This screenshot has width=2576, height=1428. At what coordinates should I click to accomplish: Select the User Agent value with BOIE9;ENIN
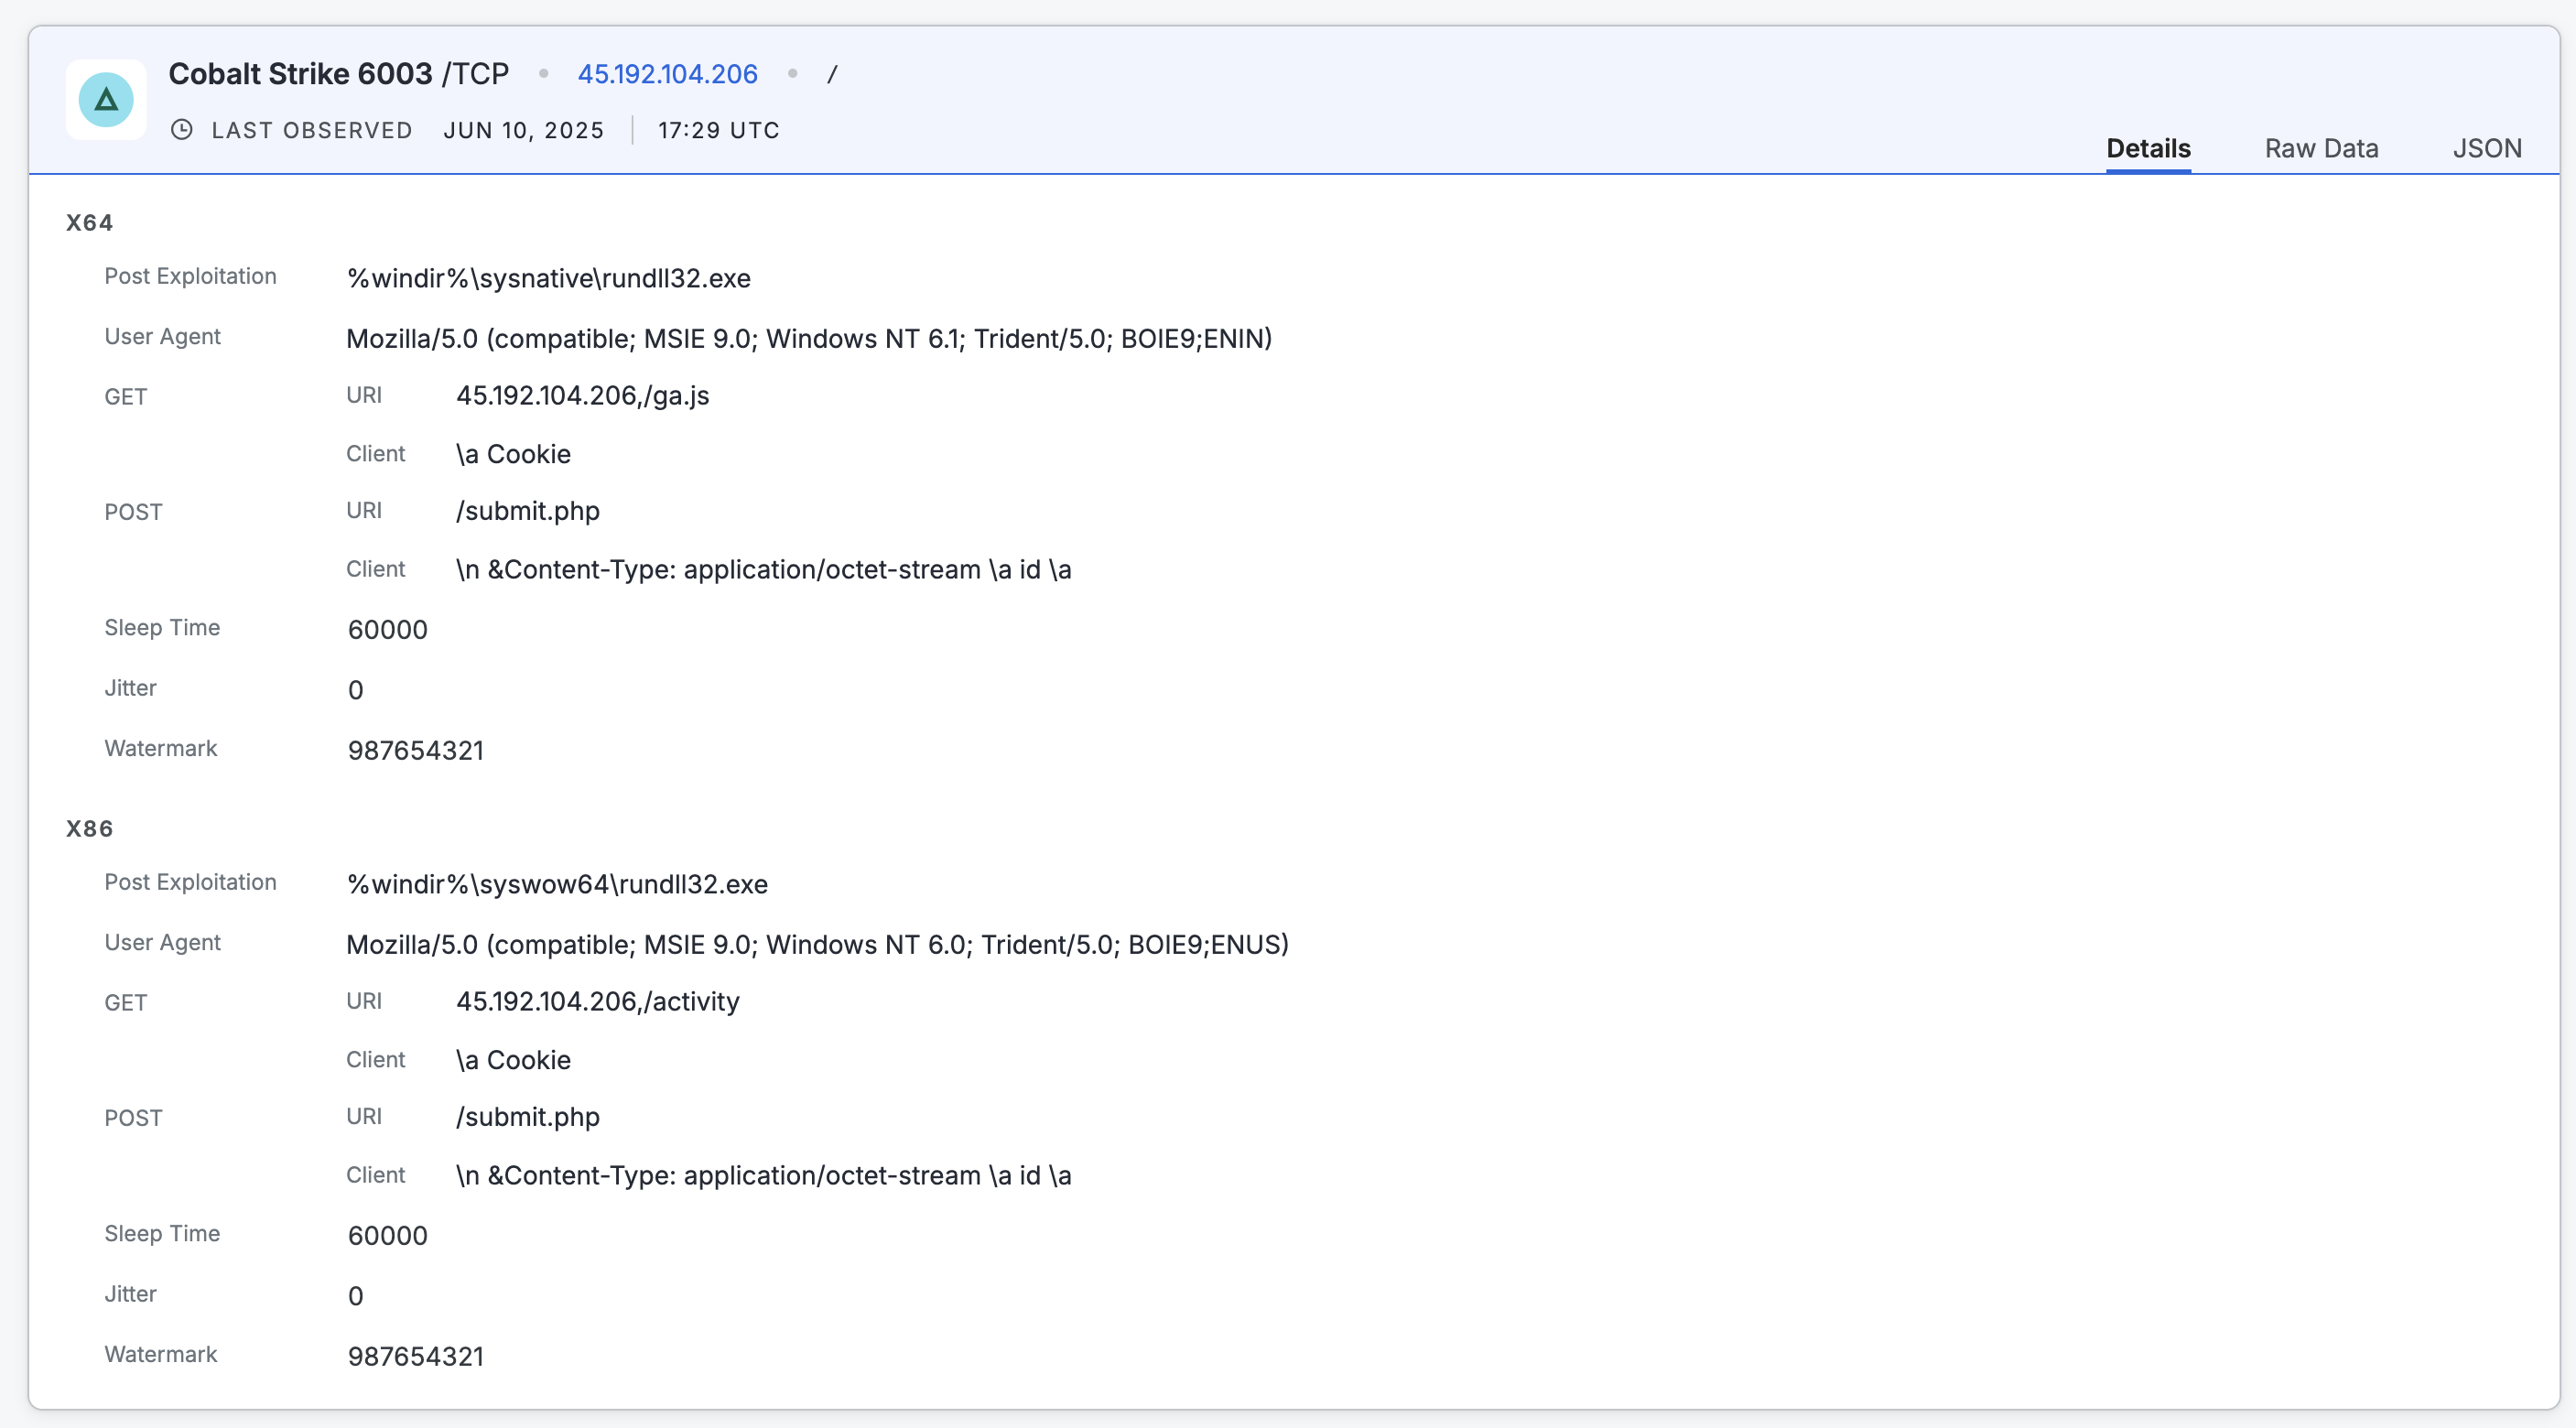coord(809,339)
